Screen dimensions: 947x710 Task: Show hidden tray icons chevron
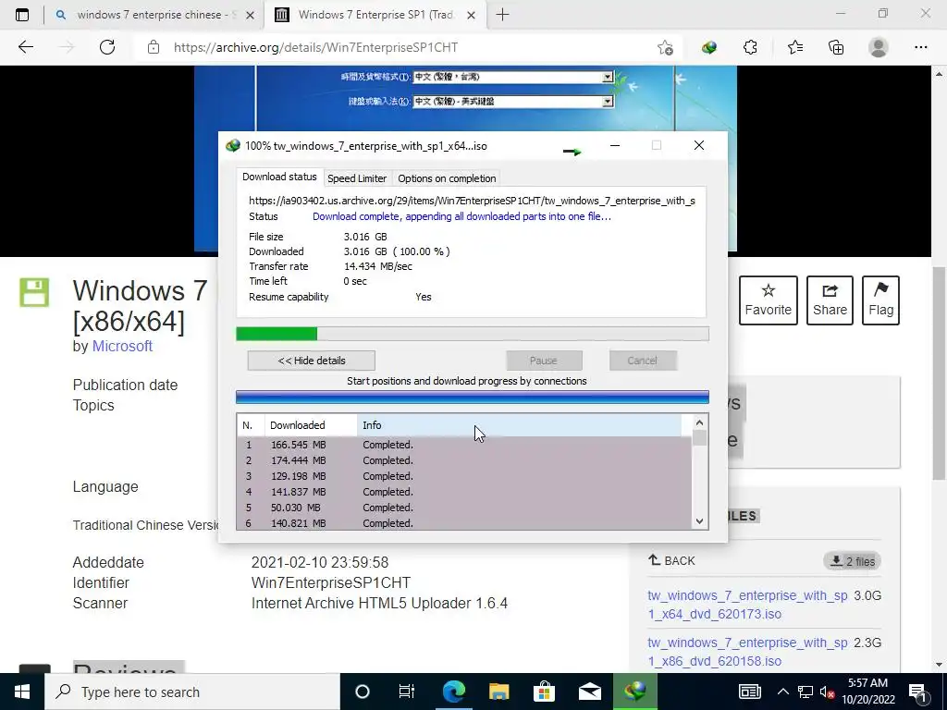click(782, 692)
